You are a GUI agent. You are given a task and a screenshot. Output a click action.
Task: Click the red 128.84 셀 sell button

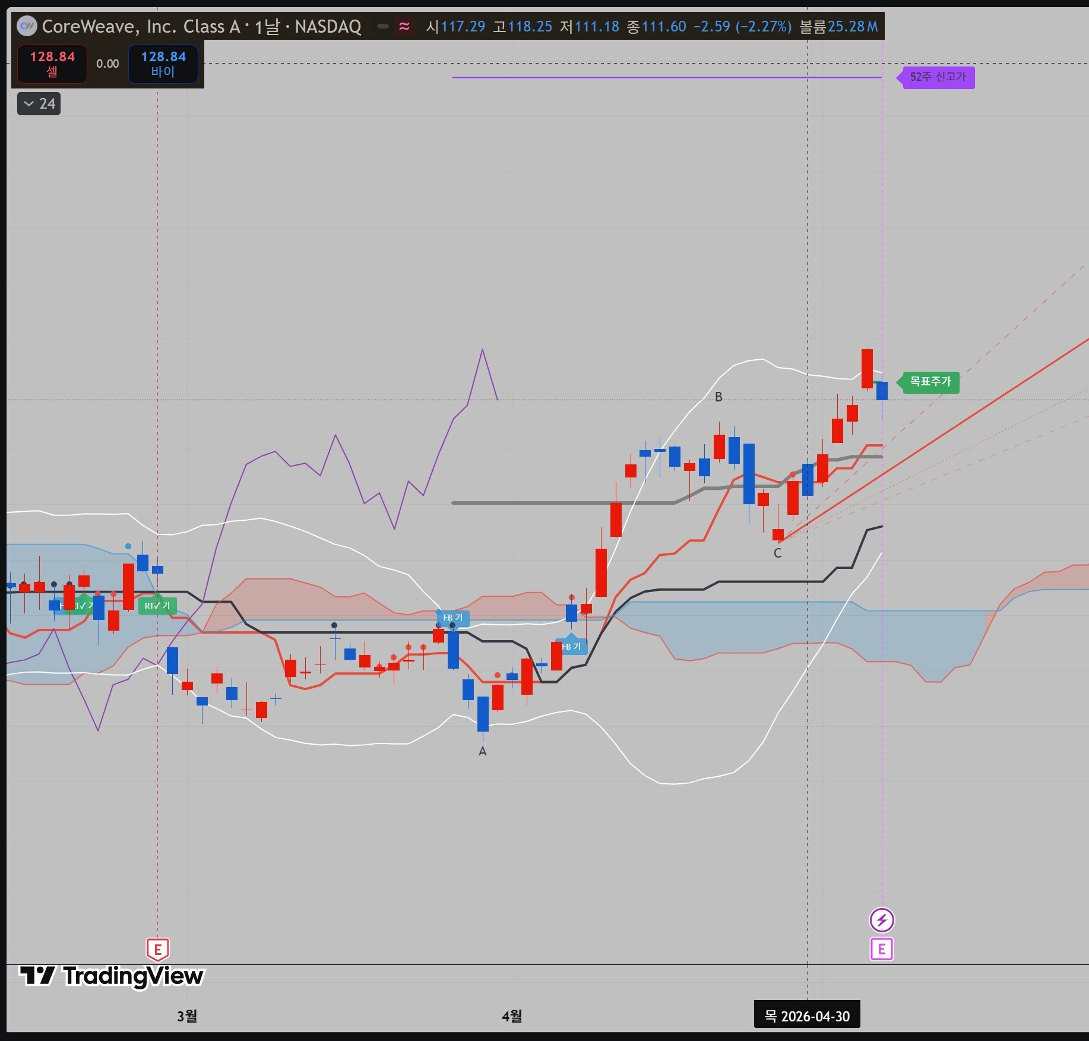click(52, 64)
